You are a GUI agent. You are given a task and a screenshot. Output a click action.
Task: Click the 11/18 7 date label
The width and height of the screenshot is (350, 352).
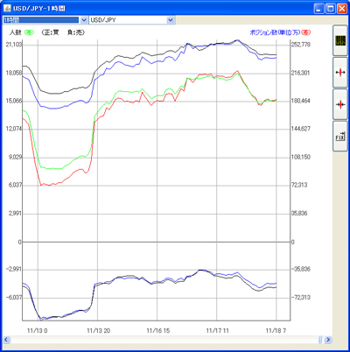click(276, 331)
